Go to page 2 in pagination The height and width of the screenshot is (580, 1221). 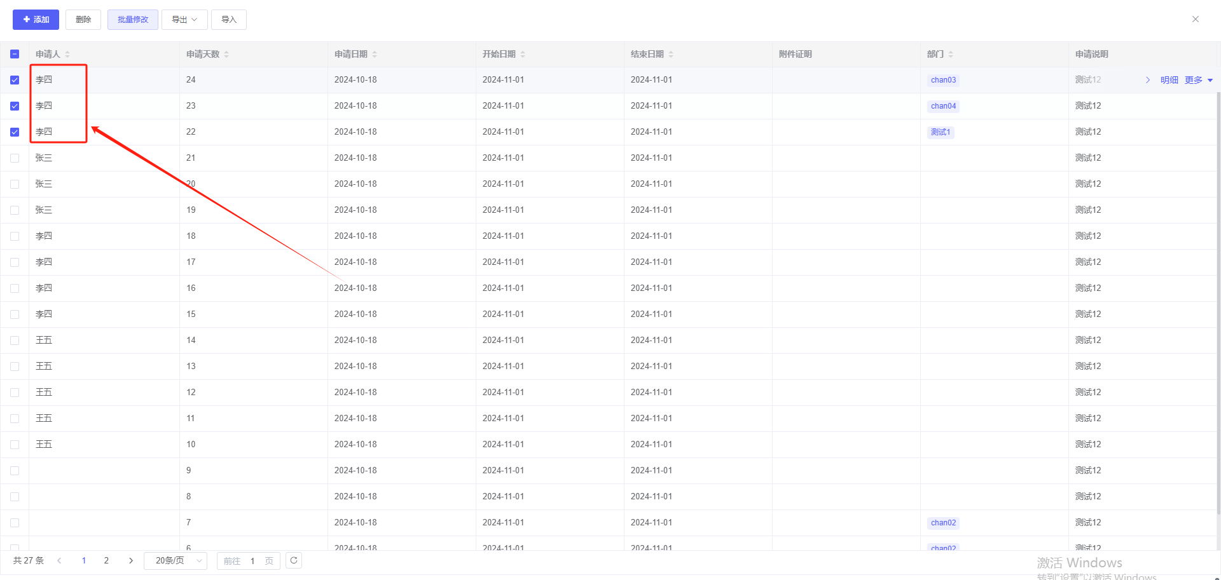pos(106,560)
